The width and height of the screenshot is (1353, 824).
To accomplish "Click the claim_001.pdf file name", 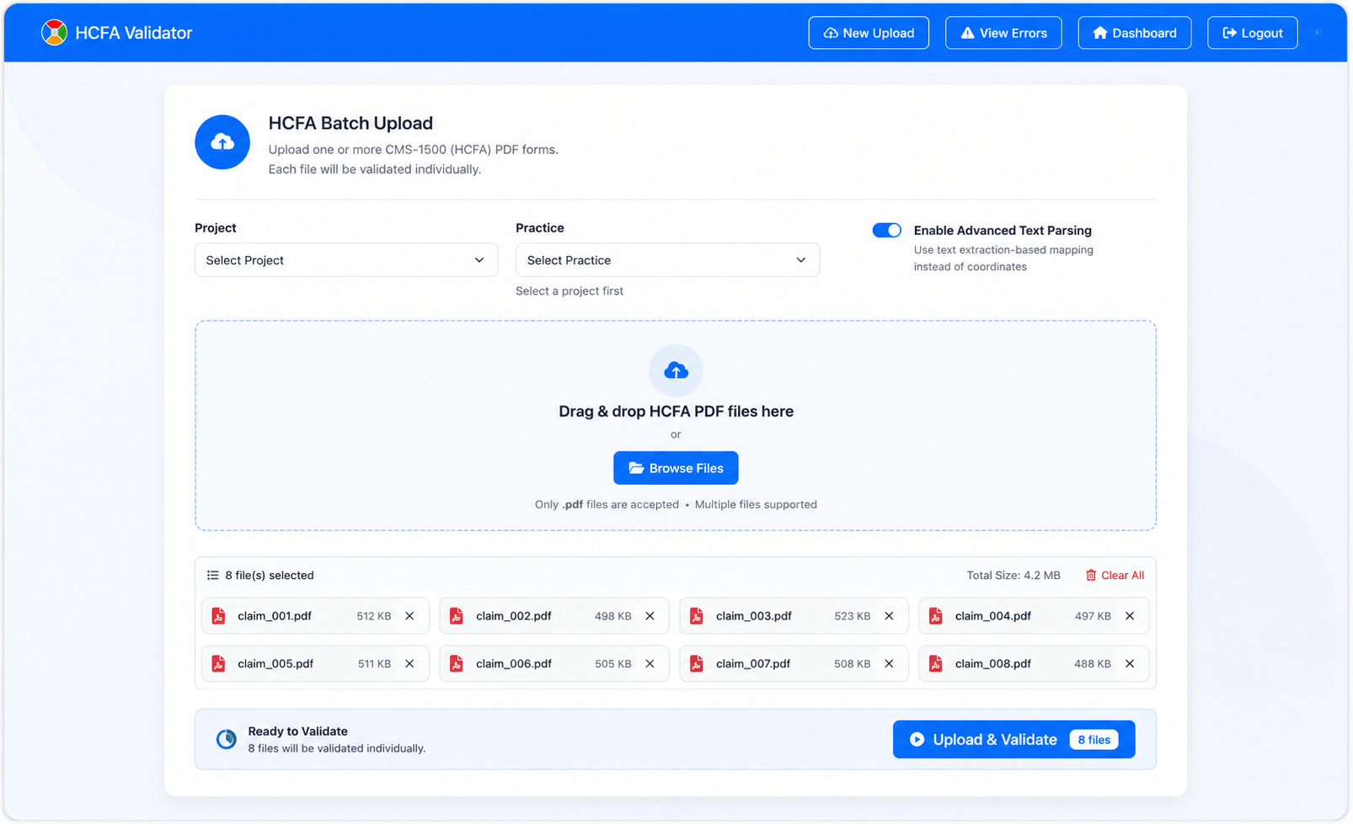I will coord(275,616).
